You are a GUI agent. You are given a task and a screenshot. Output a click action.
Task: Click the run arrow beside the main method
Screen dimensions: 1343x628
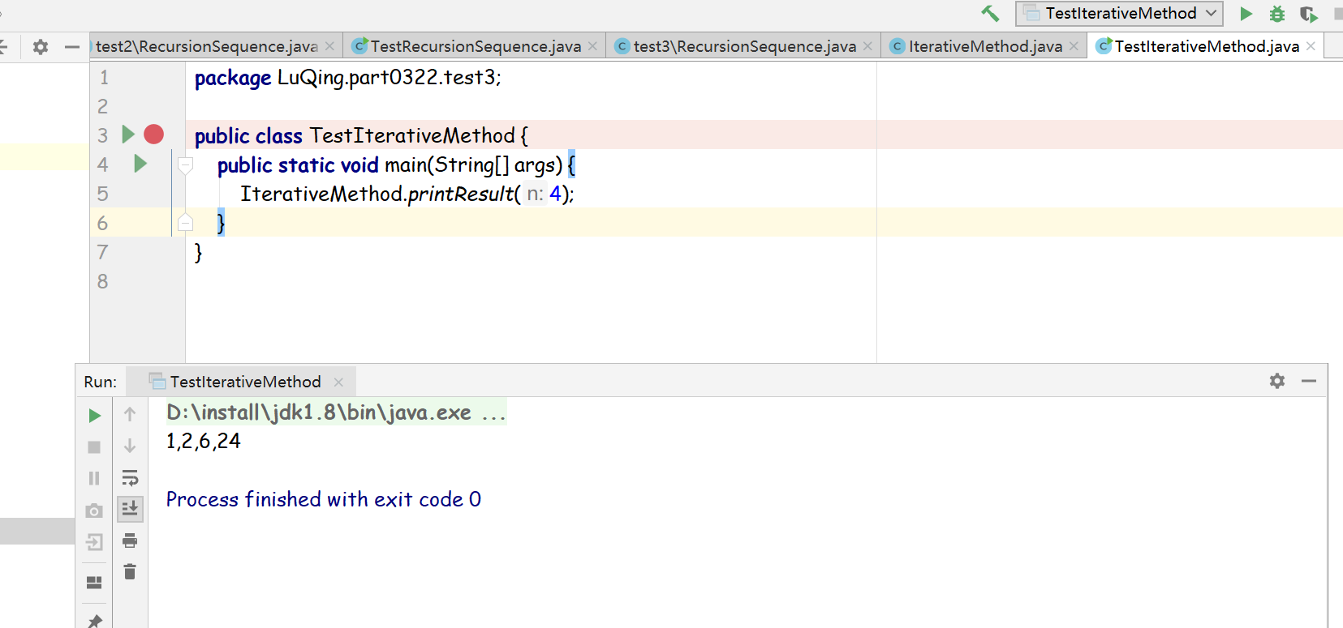pyautogui.click(x=140, y=164)
